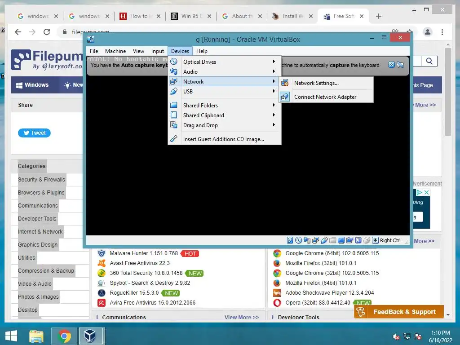Click the Guest Additions wrench icon in Devices menu
This screenshot has width=460, height=345.
(x=174, y=138)
